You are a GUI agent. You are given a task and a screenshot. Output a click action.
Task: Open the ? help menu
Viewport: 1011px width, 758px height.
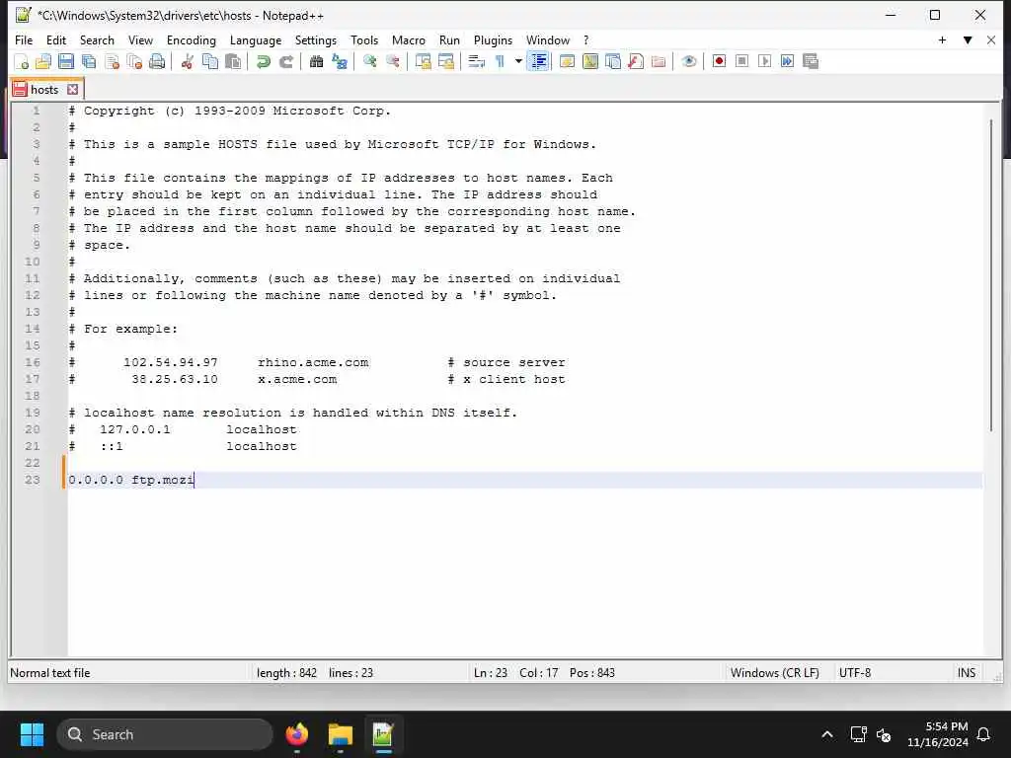pyautogui.click(x=586, y=39)
